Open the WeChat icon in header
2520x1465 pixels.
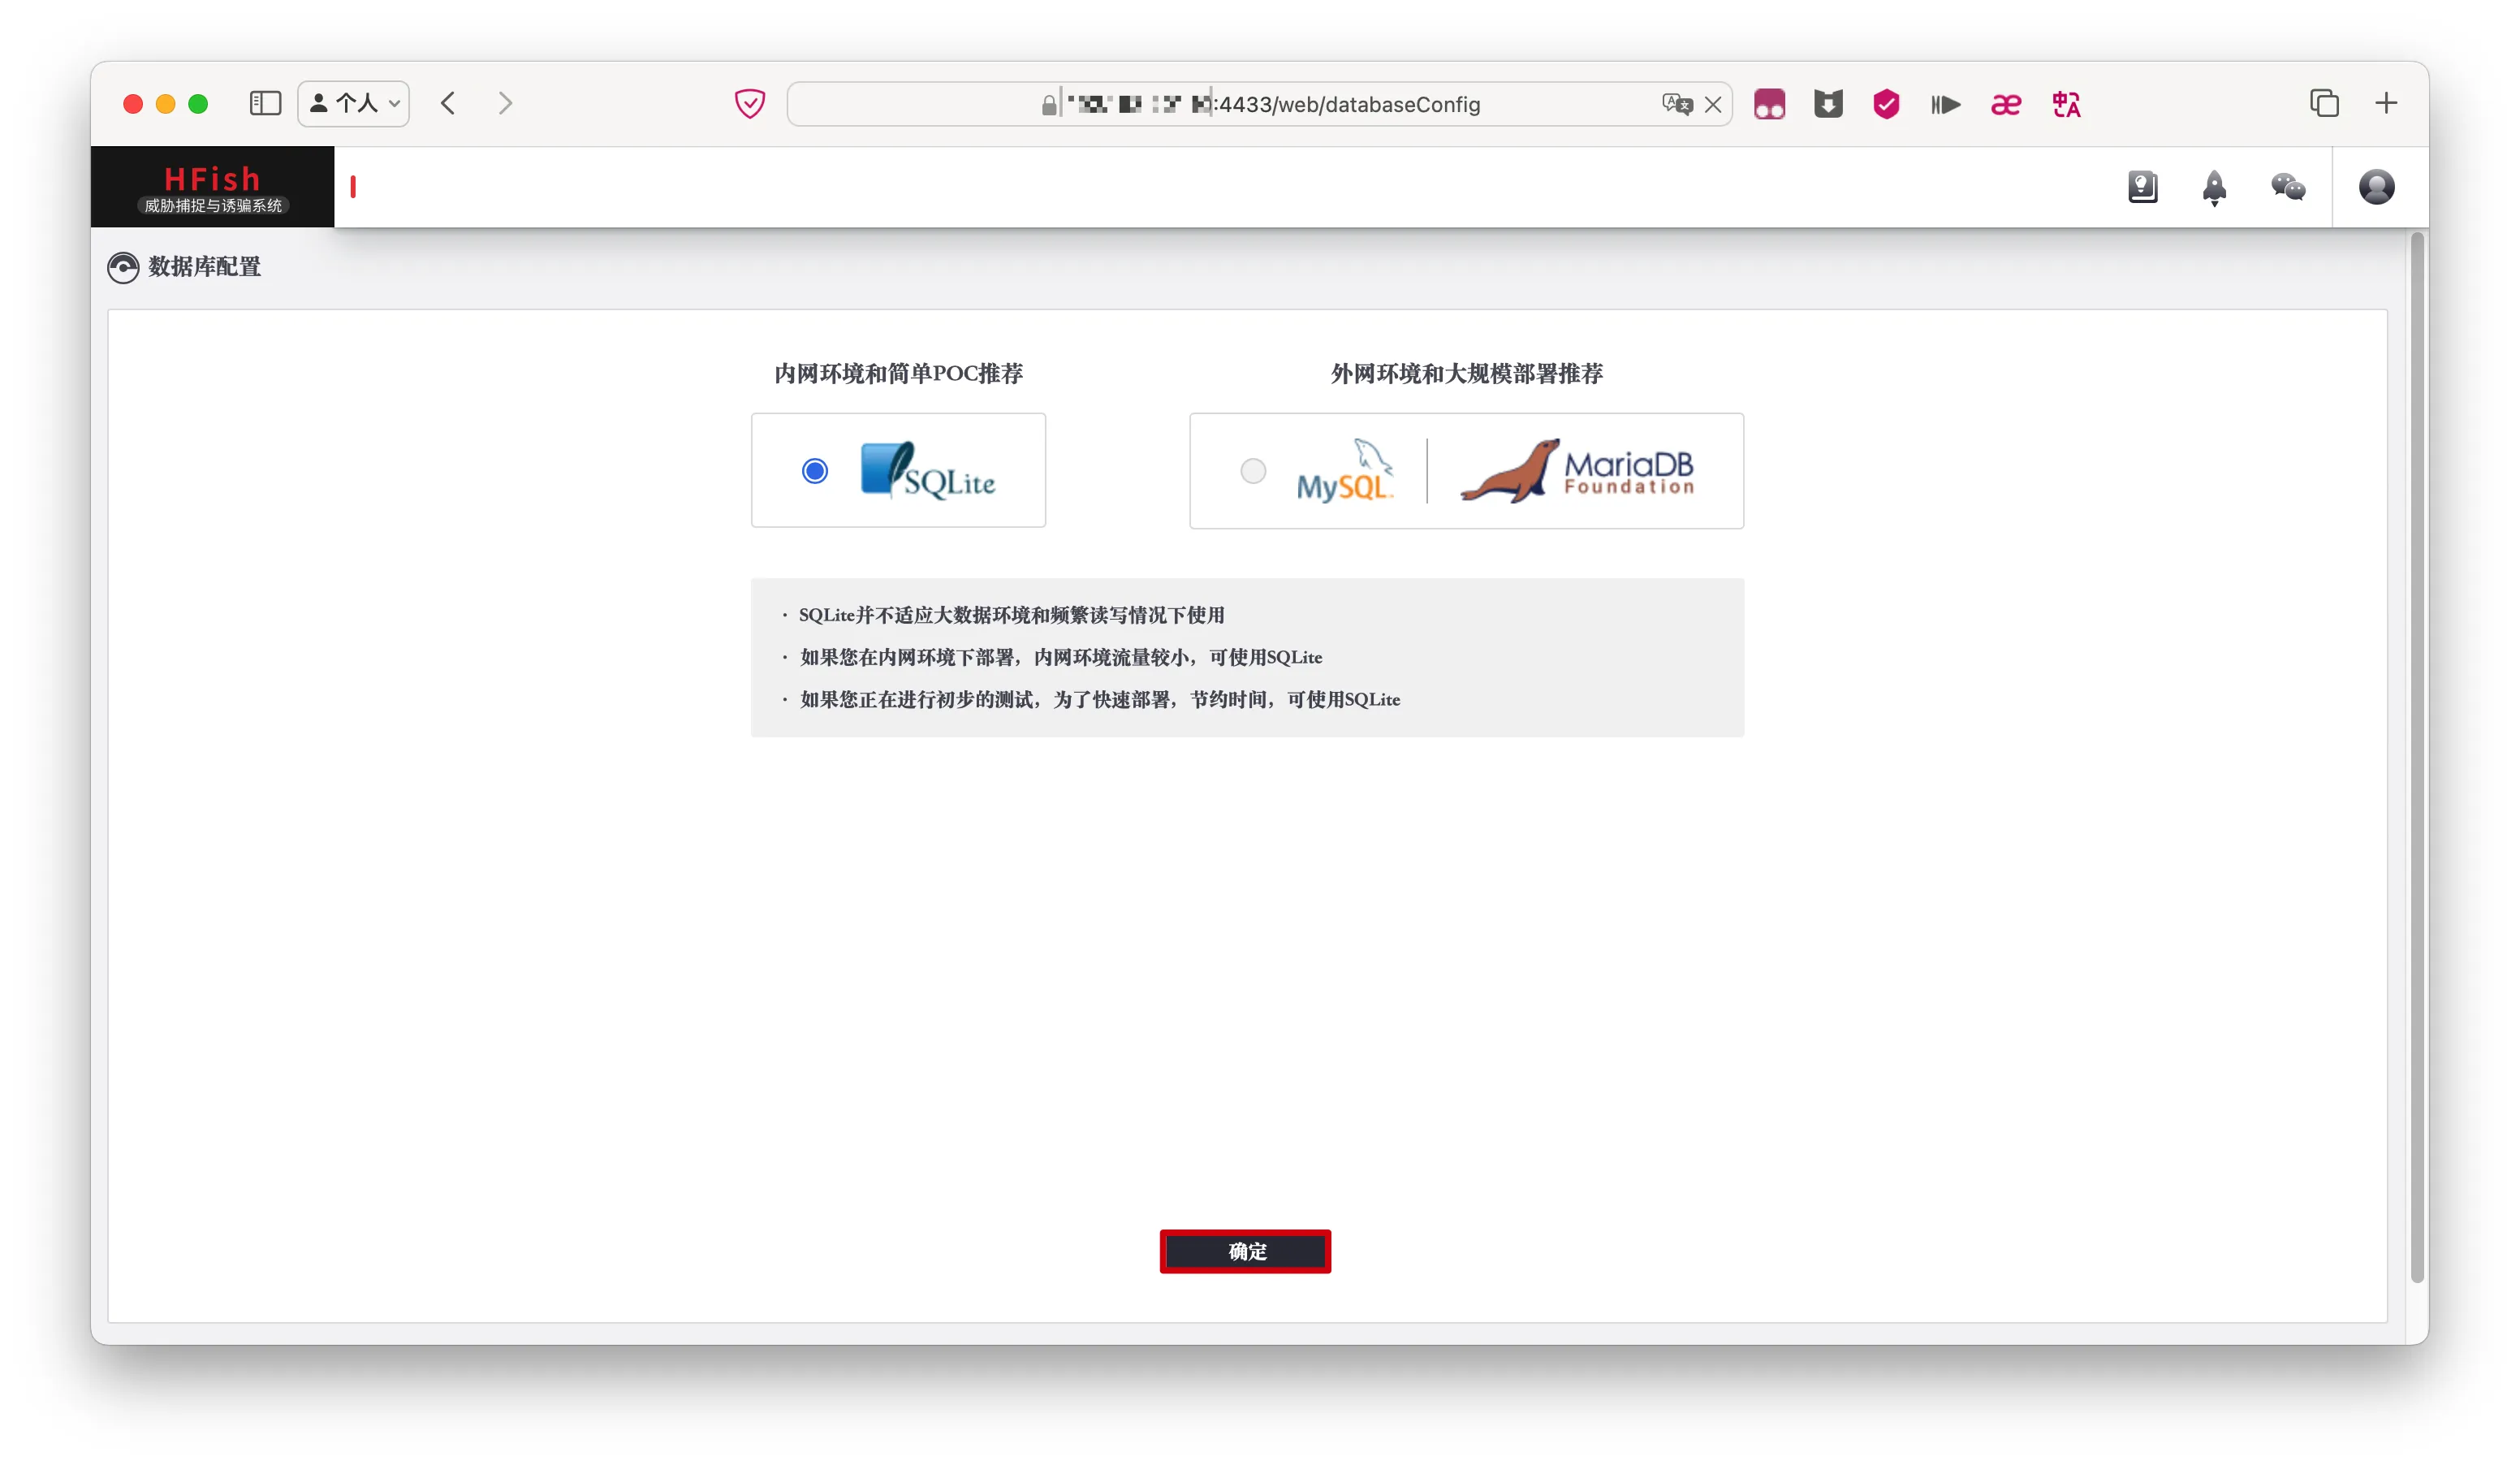pos(2287,186)
